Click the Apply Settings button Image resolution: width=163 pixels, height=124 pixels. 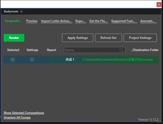coord(78,38)
